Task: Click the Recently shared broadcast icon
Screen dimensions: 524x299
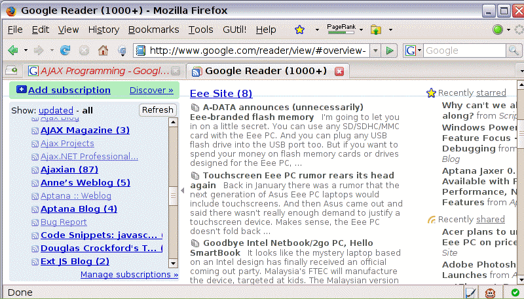Action: pyautogui.click(x=432, y=220)
